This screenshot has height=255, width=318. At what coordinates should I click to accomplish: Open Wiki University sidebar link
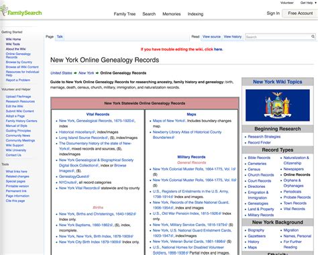point(16,150)
